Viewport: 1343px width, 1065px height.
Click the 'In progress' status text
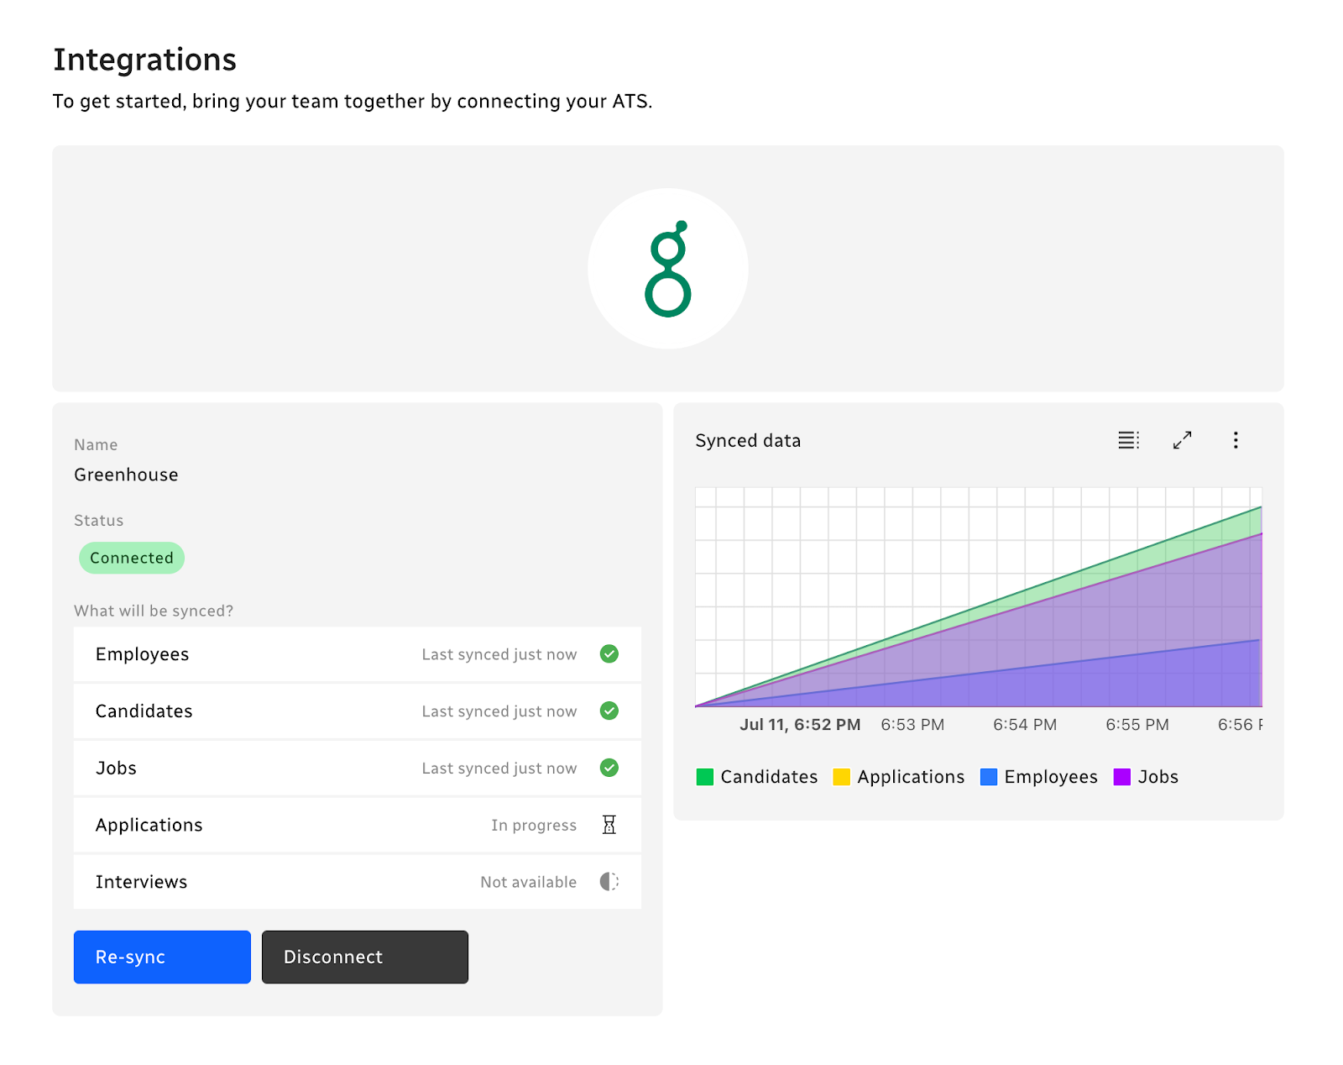point(534,826)
